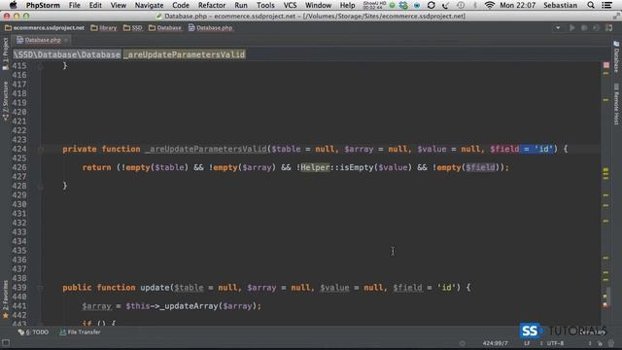Image resolution: width=622 pixels, height=350 pixels.
Task: Select the Database folder breadcrumb
Action: coord(165,28)
